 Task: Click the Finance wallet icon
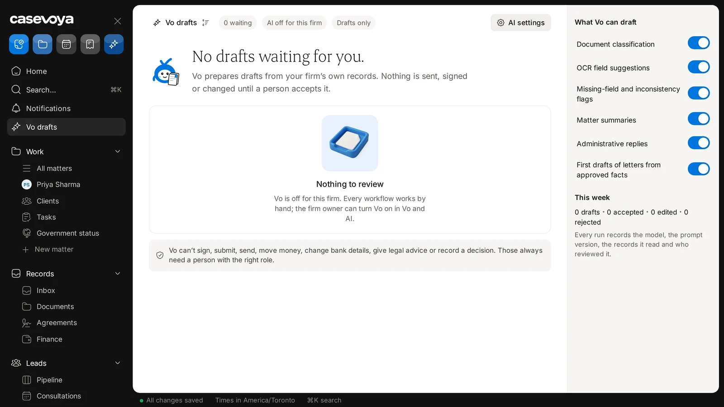coord(27,339)
